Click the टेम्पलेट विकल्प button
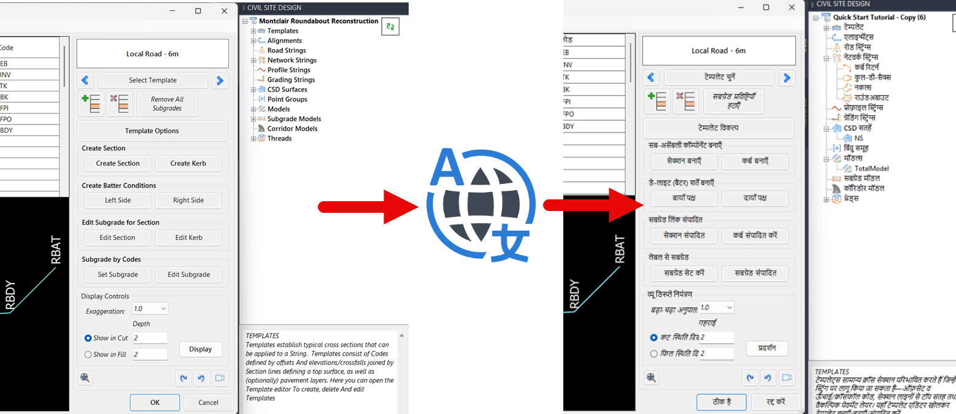The image size is (956, 414). click(718, 128)
